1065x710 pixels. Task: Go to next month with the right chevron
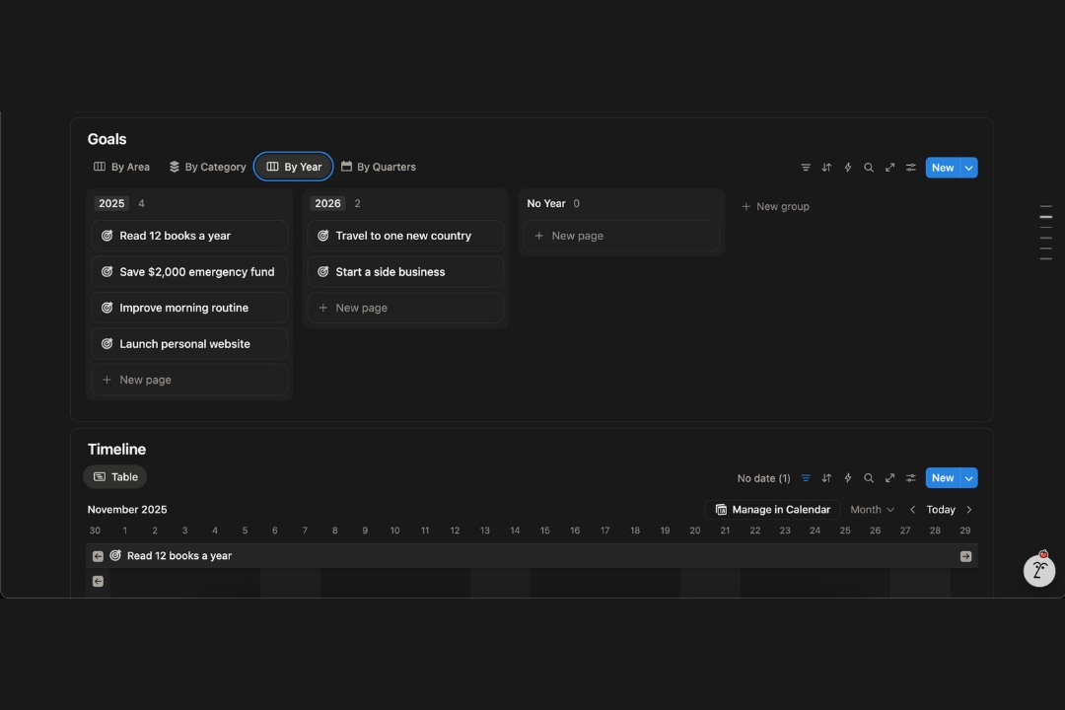(x=969, y=510)
